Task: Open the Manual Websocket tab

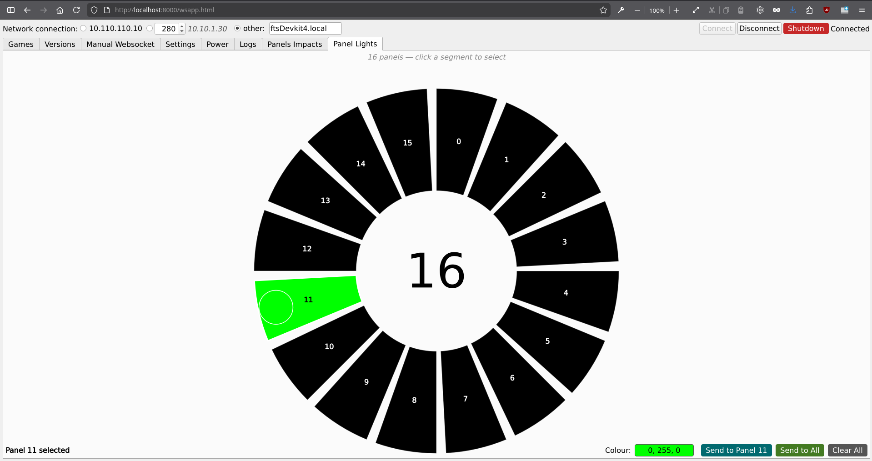Action: tap(120, 44)
